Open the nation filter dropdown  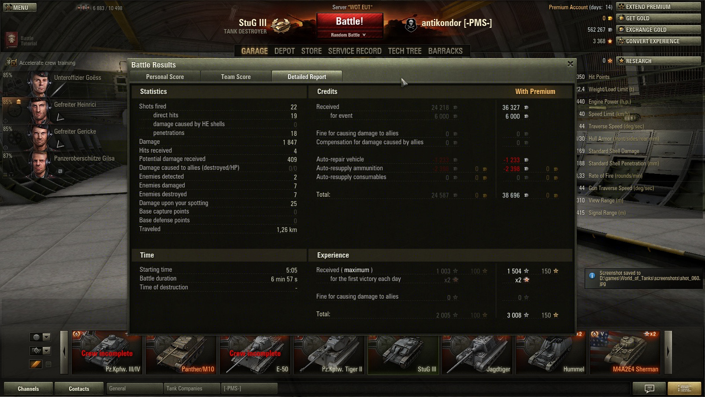click(41, 337)
